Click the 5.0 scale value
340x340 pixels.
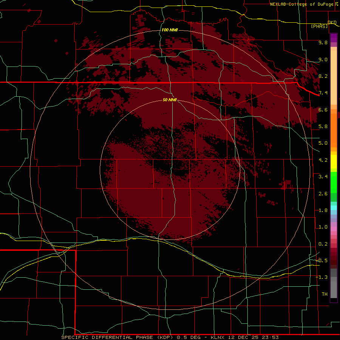[x=323, y=143]
